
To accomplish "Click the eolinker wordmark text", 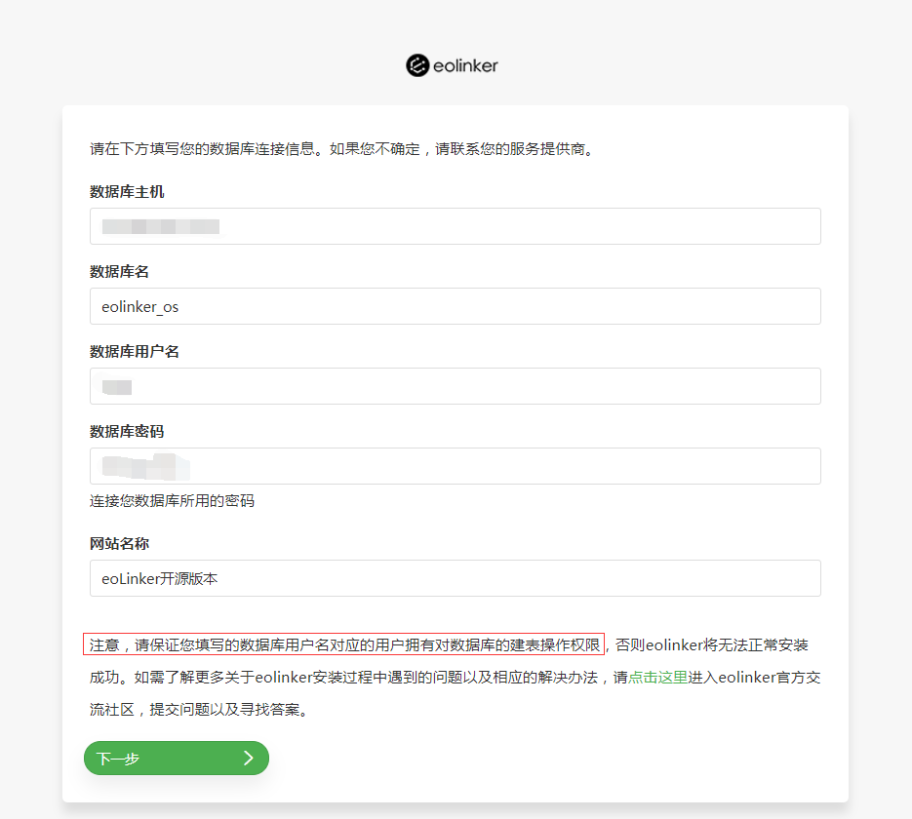I will point(465,65).
